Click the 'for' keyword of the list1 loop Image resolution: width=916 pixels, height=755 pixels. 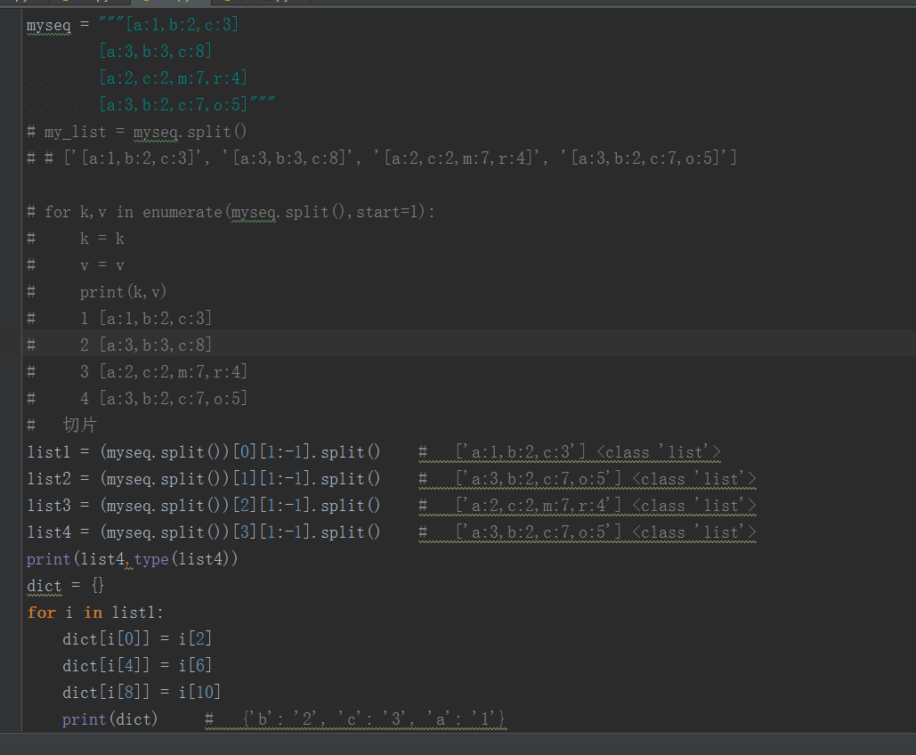click(41, 613)
